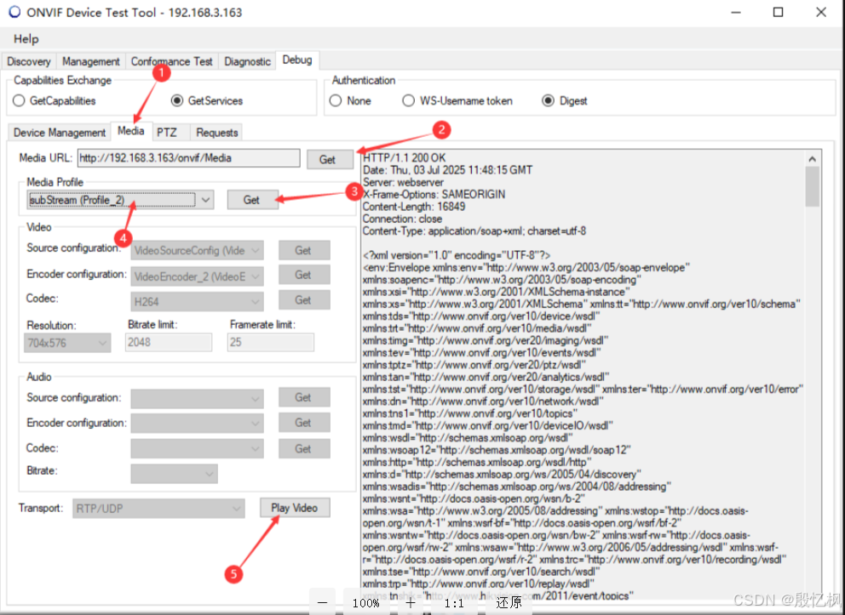Viewport: 845px width, 615px height.
Task: Click the 'Server: webserver' response line
Action: [403, 182]
